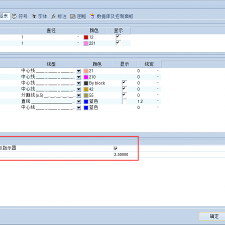Screen dimensions: 225x225
Task: Toggle 显示 checkbox for color 221 row
Action: coord(118,43)
